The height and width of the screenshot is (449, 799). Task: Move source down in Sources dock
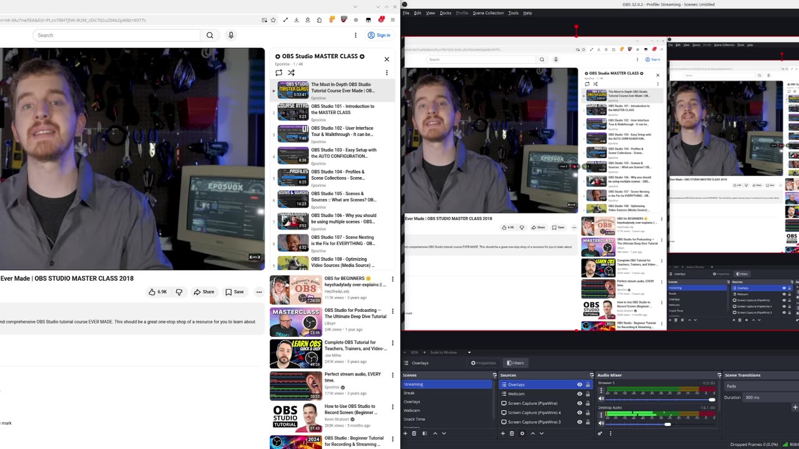coord(541,433)
